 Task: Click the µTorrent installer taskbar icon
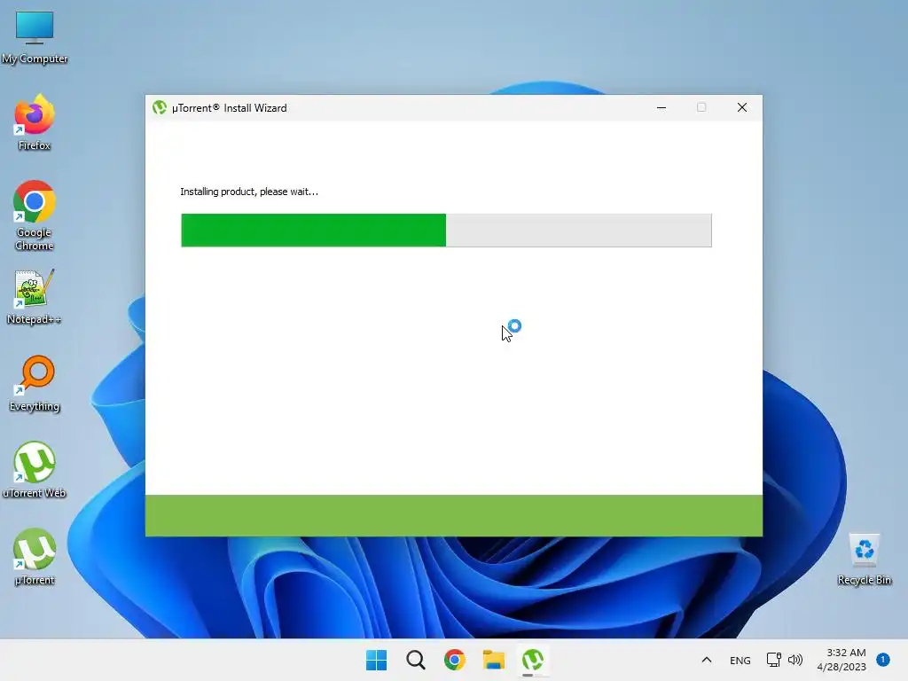click(x=533, y=660)
